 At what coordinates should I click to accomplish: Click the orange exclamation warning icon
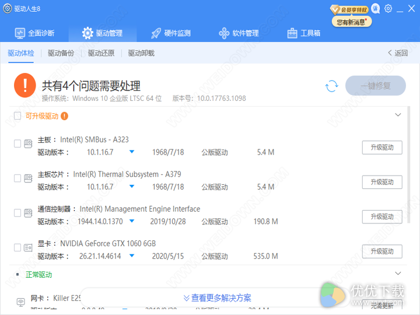[x=25, y=85]
